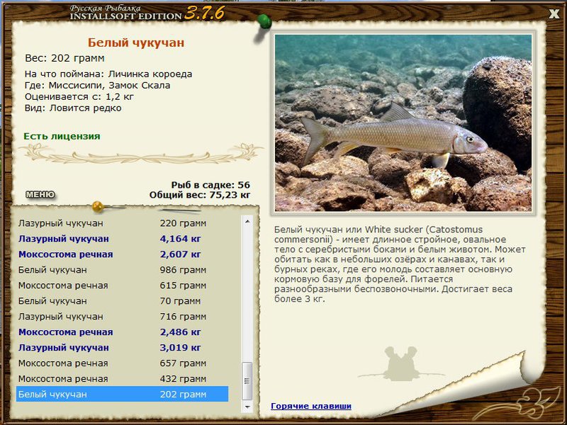This screenshot has width=567, height=425.
Task: Click the Общий вес: 75,23 кг total
Action: [x=200, y=195]
